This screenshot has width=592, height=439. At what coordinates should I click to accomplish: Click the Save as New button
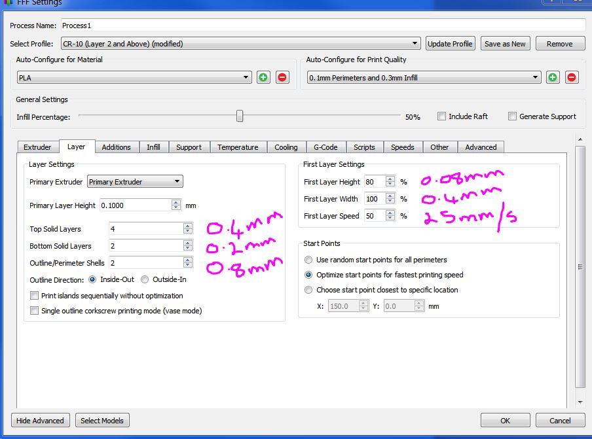505,44
